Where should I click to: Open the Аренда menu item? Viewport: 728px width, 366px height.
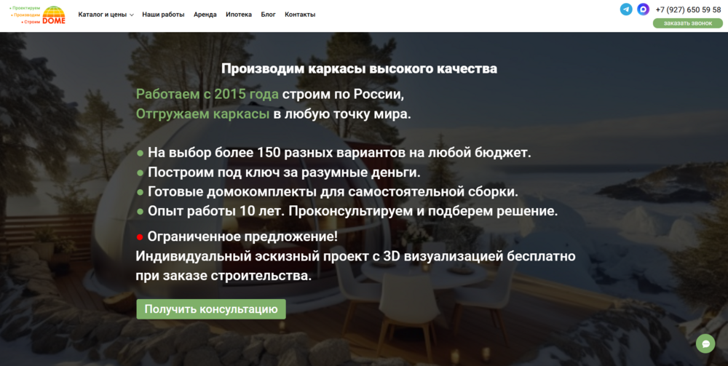pos(205,15)
